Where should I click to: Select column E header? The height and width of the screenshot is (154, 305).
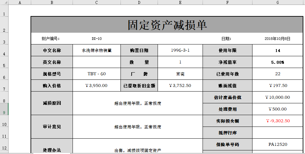coord(180,3)
